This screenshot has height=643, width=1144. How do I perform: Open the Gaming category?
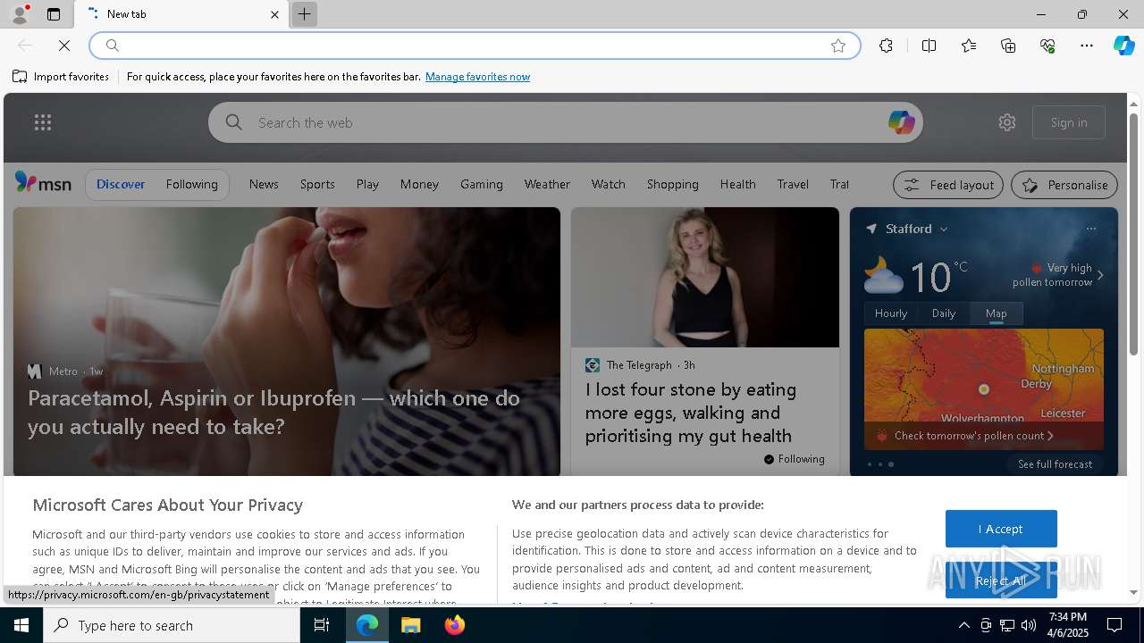pyautogui.click(x=482, y=184)
